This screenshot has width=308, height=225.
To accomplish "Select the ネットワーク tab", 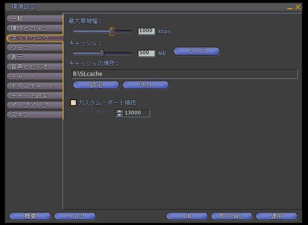I will tap(35, 38).
